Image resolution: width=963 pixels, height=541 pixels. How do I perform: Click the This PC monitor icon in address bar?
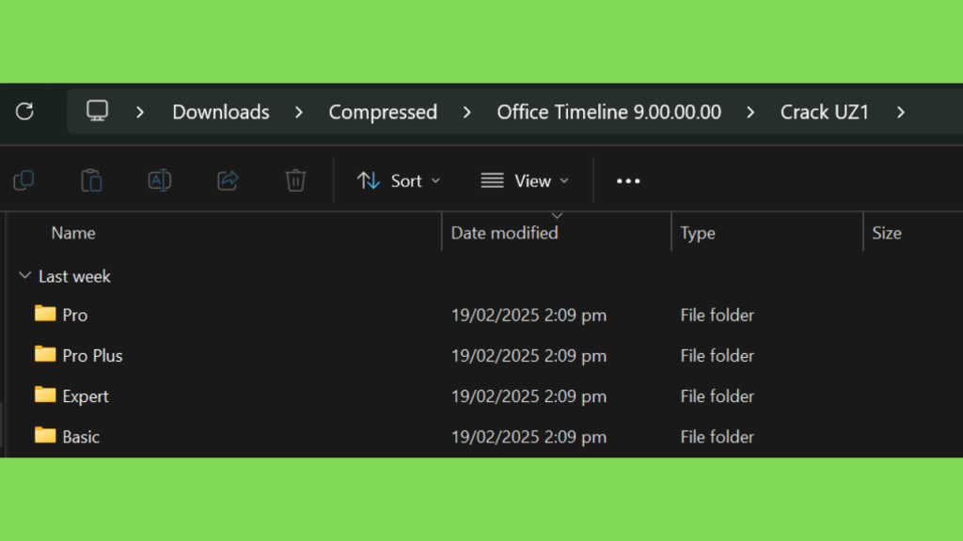[x=97, y=111]
